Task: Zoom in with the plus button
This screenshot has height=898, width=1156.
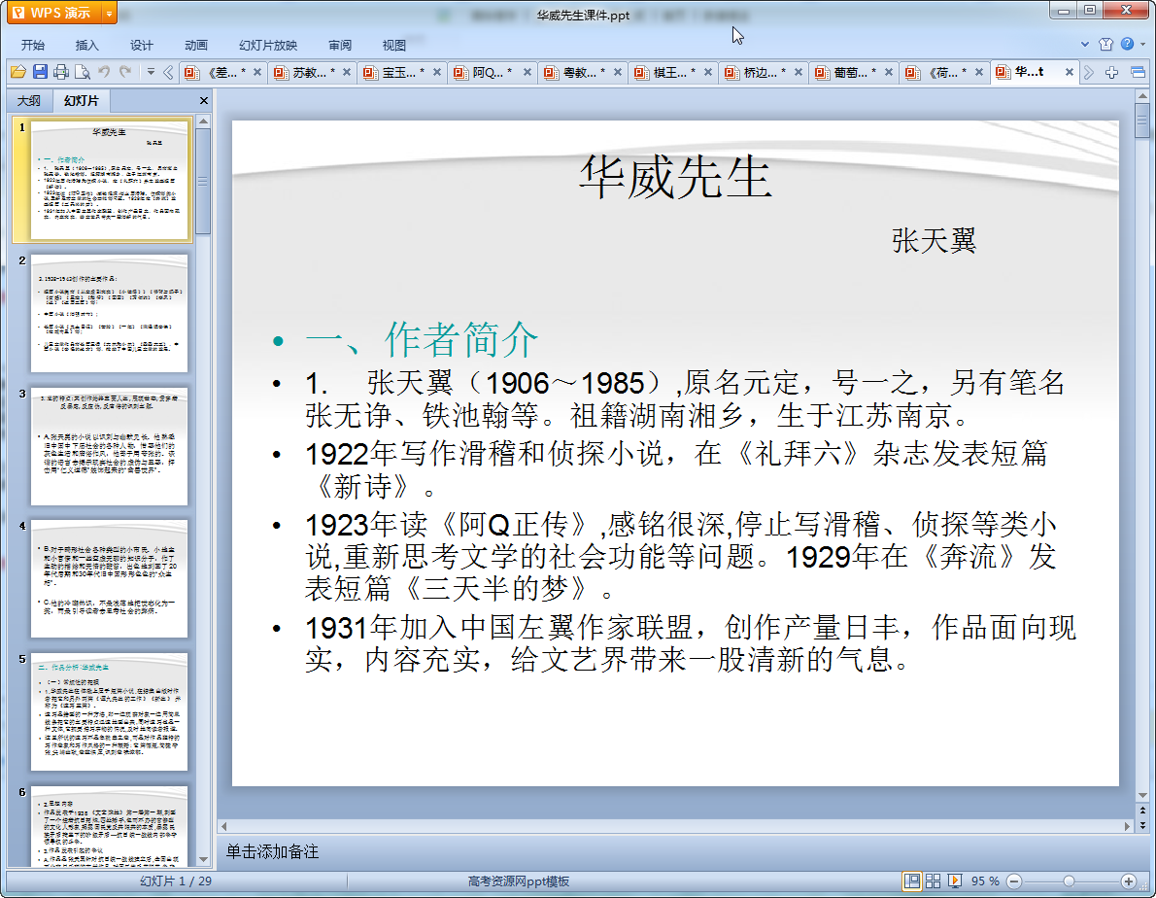Action: (1128, 881)
